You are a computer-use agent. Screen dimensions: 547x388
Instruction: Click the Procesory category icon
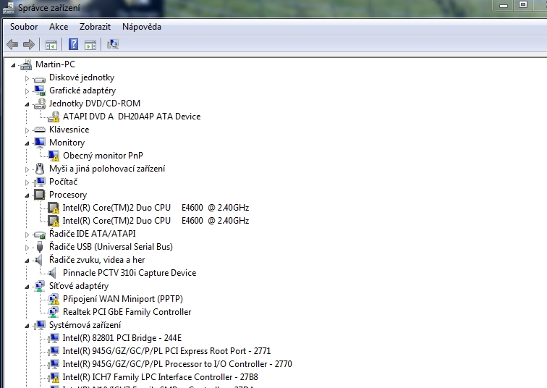click(40, 195)
